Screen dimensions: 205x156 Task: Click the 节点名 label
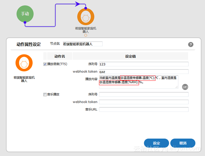click(55, 44)
